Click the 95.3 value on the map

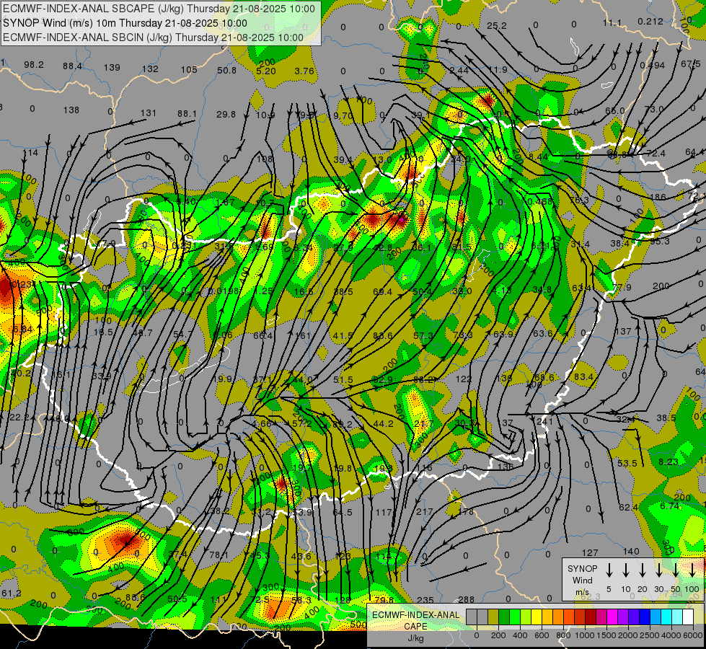[660, 242]
